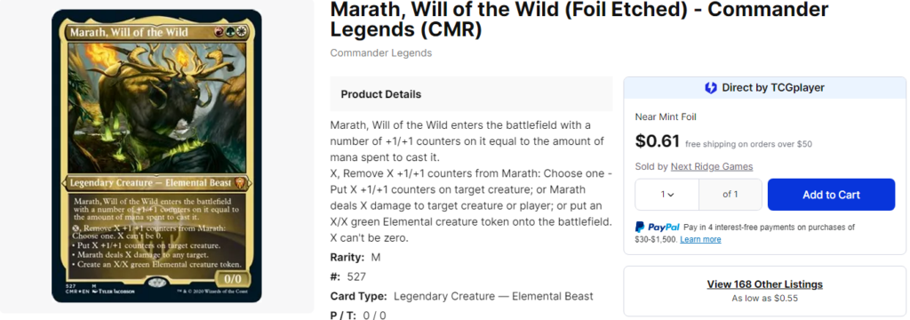Screen dimensions: 910x320
Task: Click the Card Type Elemental Beast value
Action: (493, 296)
